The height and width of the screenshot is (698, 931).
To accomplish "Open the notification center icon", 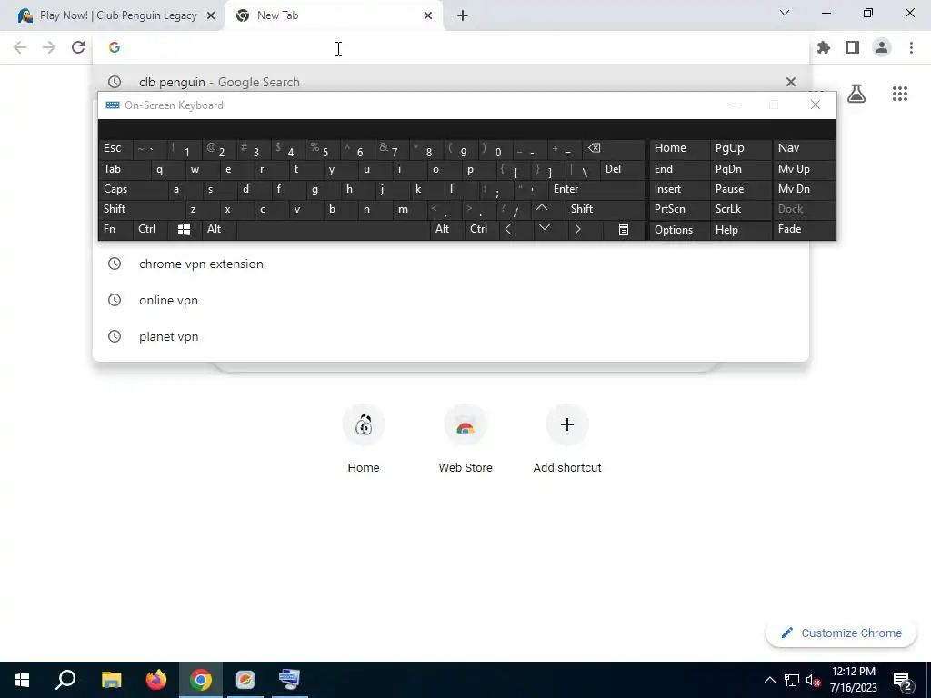I will coord(902,680).
